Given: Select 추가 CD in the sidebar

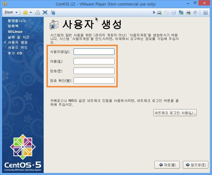Looking at the screenshot, I should (x=15, y=53).
